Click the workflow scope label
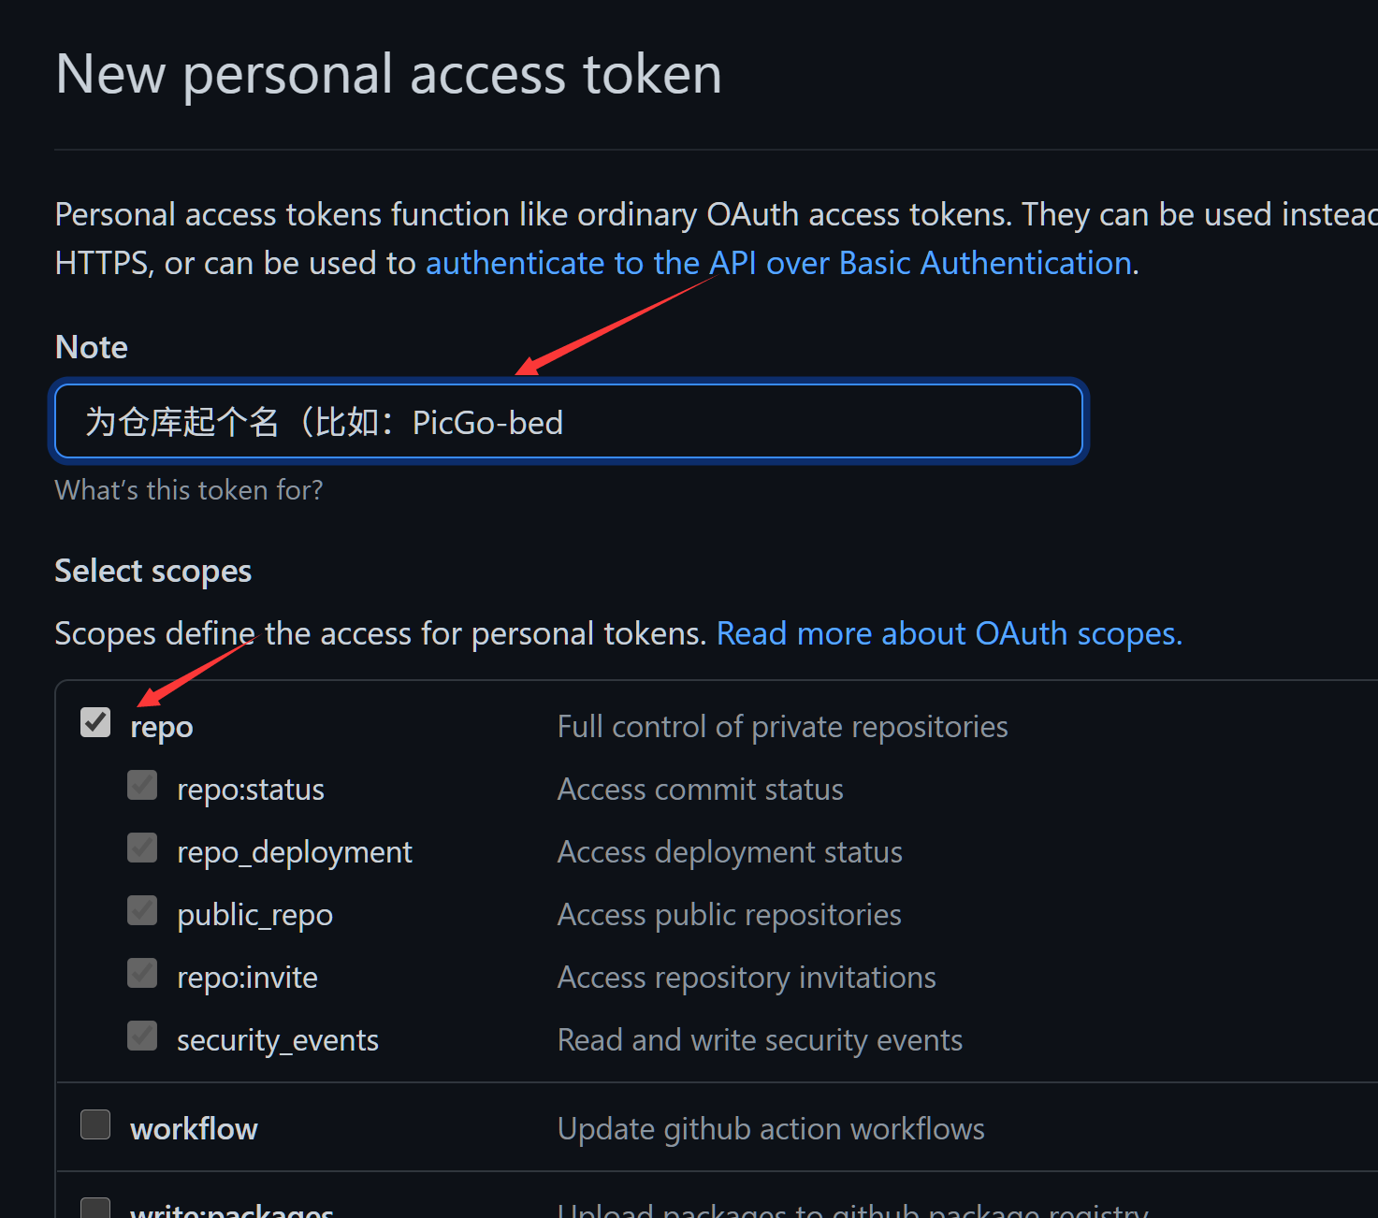1378x1218 pixels. (194, 1129)
